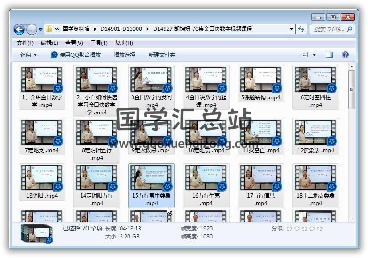Maximize the Explorer window
Image resolution: width=368 pixels, height=258 pixels.
pyautogui.click(x=332, y=17)
